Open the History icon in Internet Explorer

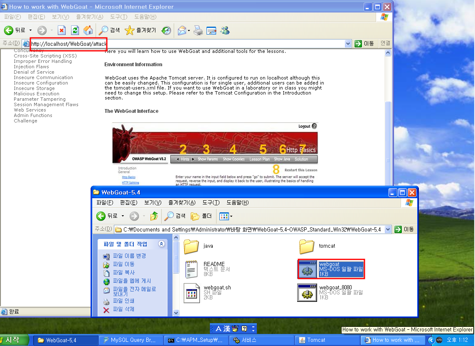[166, 30]
